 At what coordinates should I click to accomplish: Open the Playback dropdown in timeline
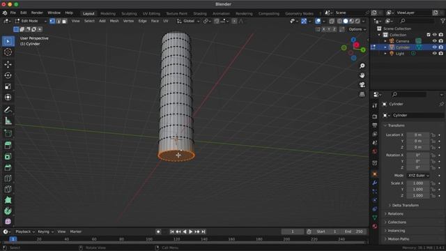[x=25, y=231]
